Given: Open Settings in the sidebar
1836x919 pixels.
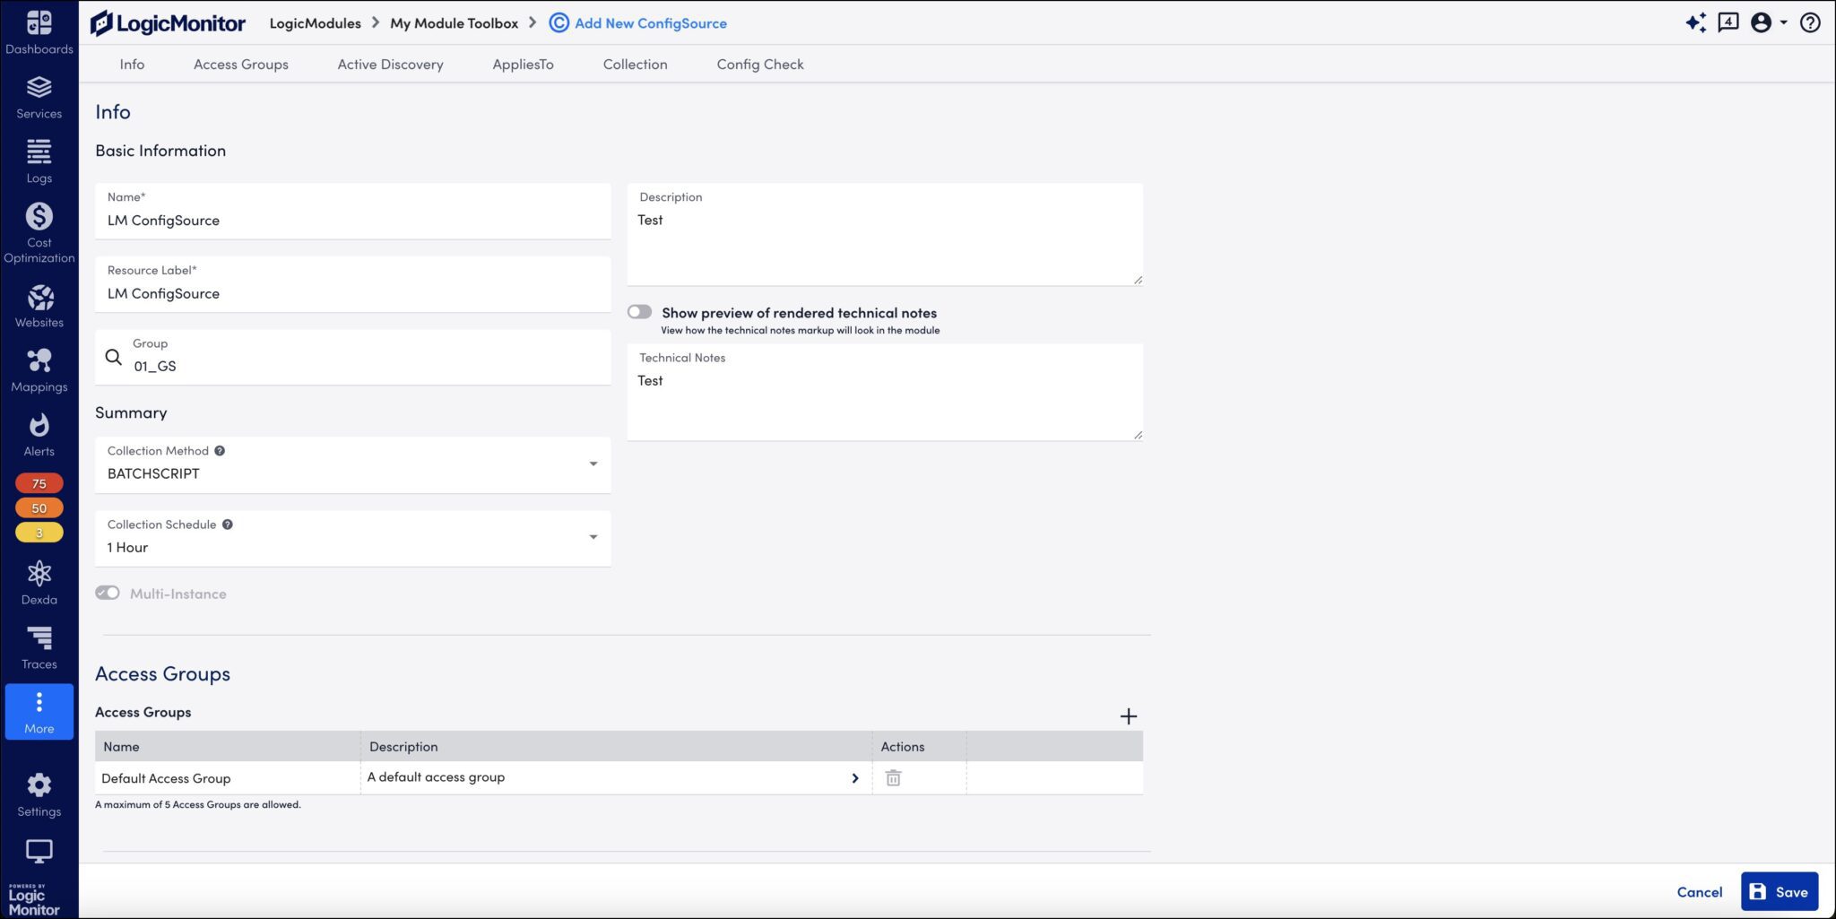Looking at the screenshot, I should tap(39, 795).
